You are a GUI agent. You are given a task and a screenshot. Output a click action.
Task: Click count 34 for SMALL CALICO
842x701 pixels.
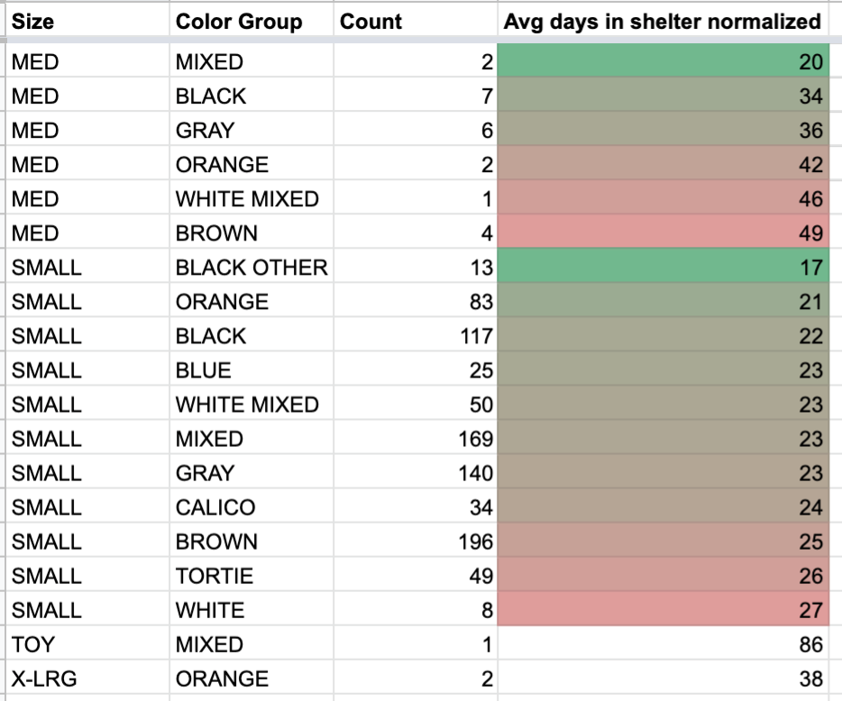click(x=415, y=507)
